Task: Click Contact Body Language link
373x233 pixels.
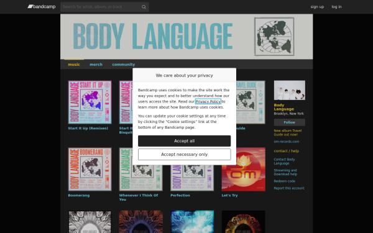Action: tap(284, 162)
